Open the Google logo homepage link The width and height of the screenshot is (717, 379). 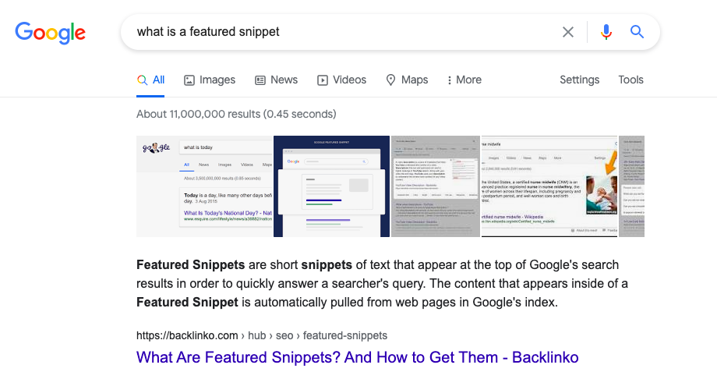coord(51,33)
